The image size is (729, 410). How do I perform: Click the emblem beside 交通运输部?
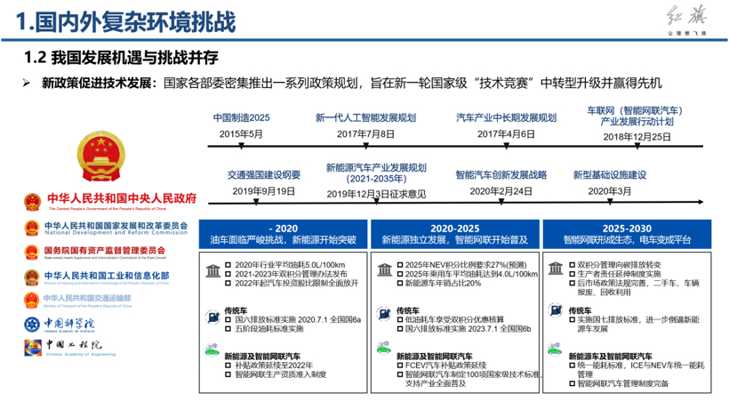click(x=32, y=300)
